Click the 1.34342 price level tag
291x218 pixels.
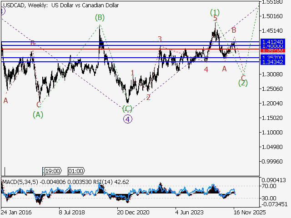pos(273,62)
